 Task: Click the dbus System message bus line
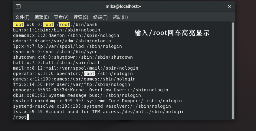(x=77, y=95)
